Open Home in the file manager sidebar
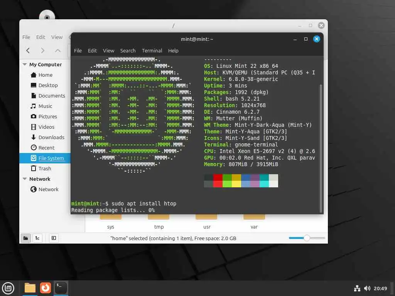The image size is (395, 296). (x=45, y=75)
